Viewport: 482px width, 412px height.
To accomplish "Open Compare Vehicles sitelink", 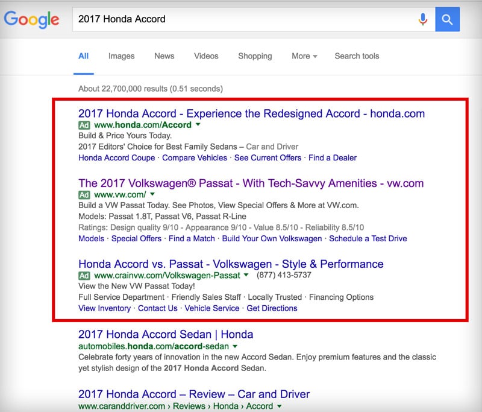I will click(x=195, y=158).
